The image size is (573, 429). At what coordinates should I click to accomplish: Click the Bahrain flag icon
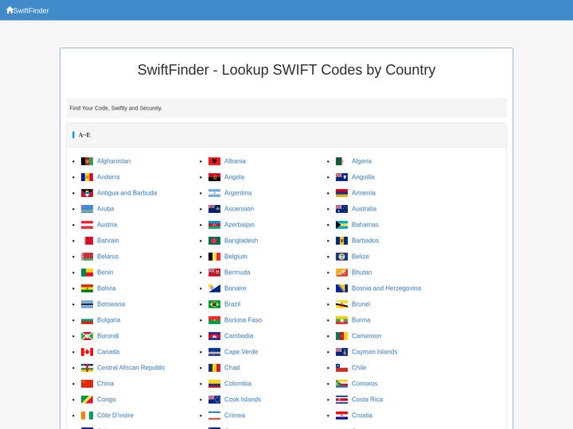pyautogui.click(x=87, y=241)
